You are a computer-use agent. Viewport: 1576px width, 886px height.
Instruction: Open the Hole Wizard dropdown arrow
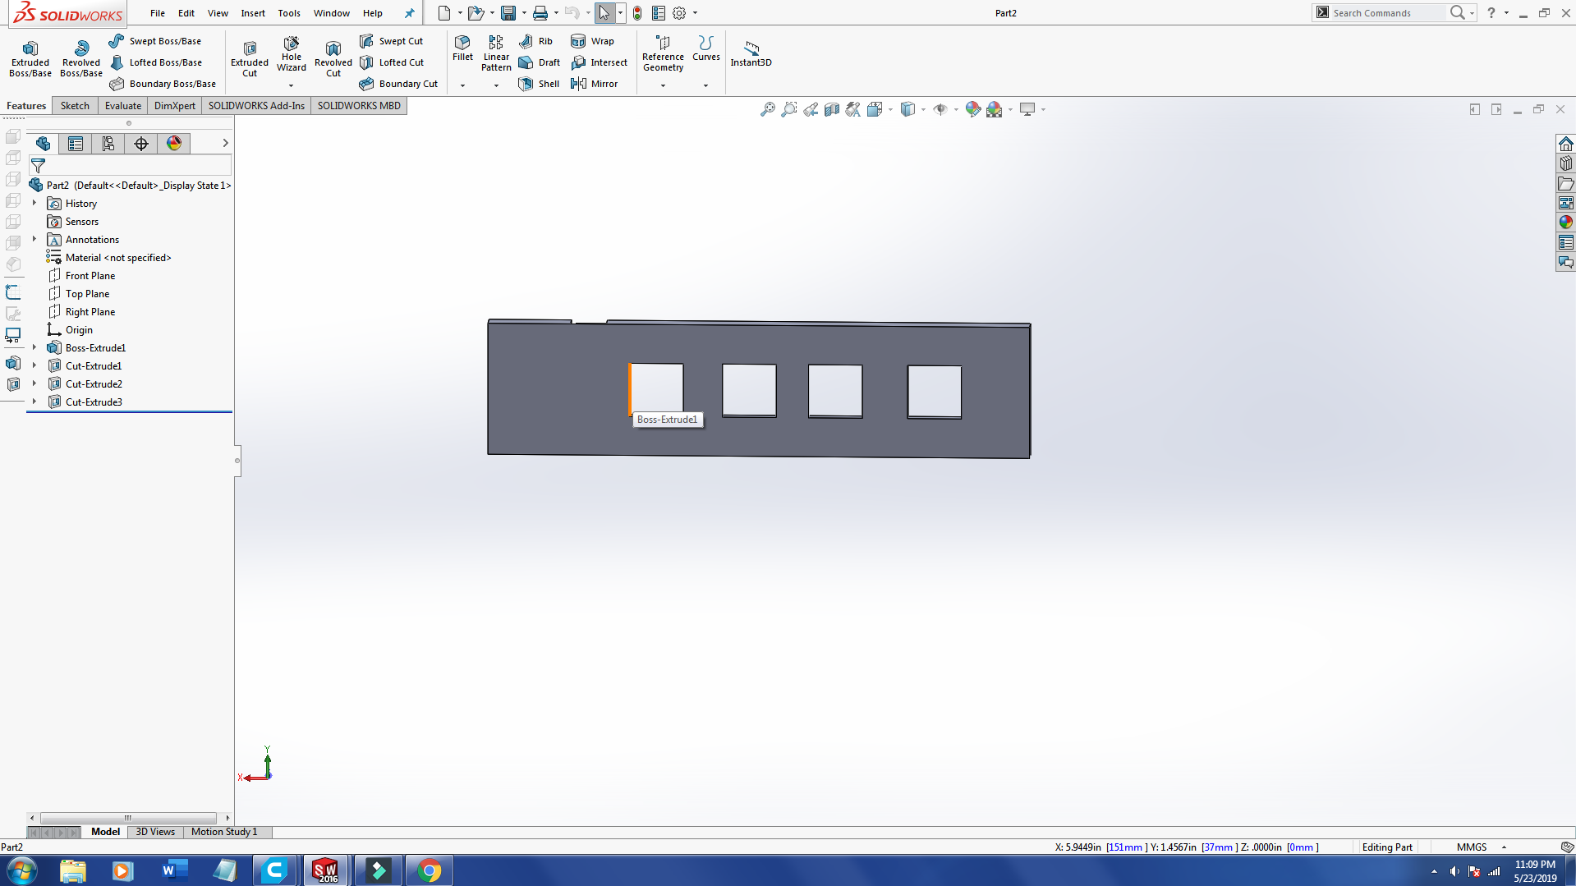coord(292,85)
